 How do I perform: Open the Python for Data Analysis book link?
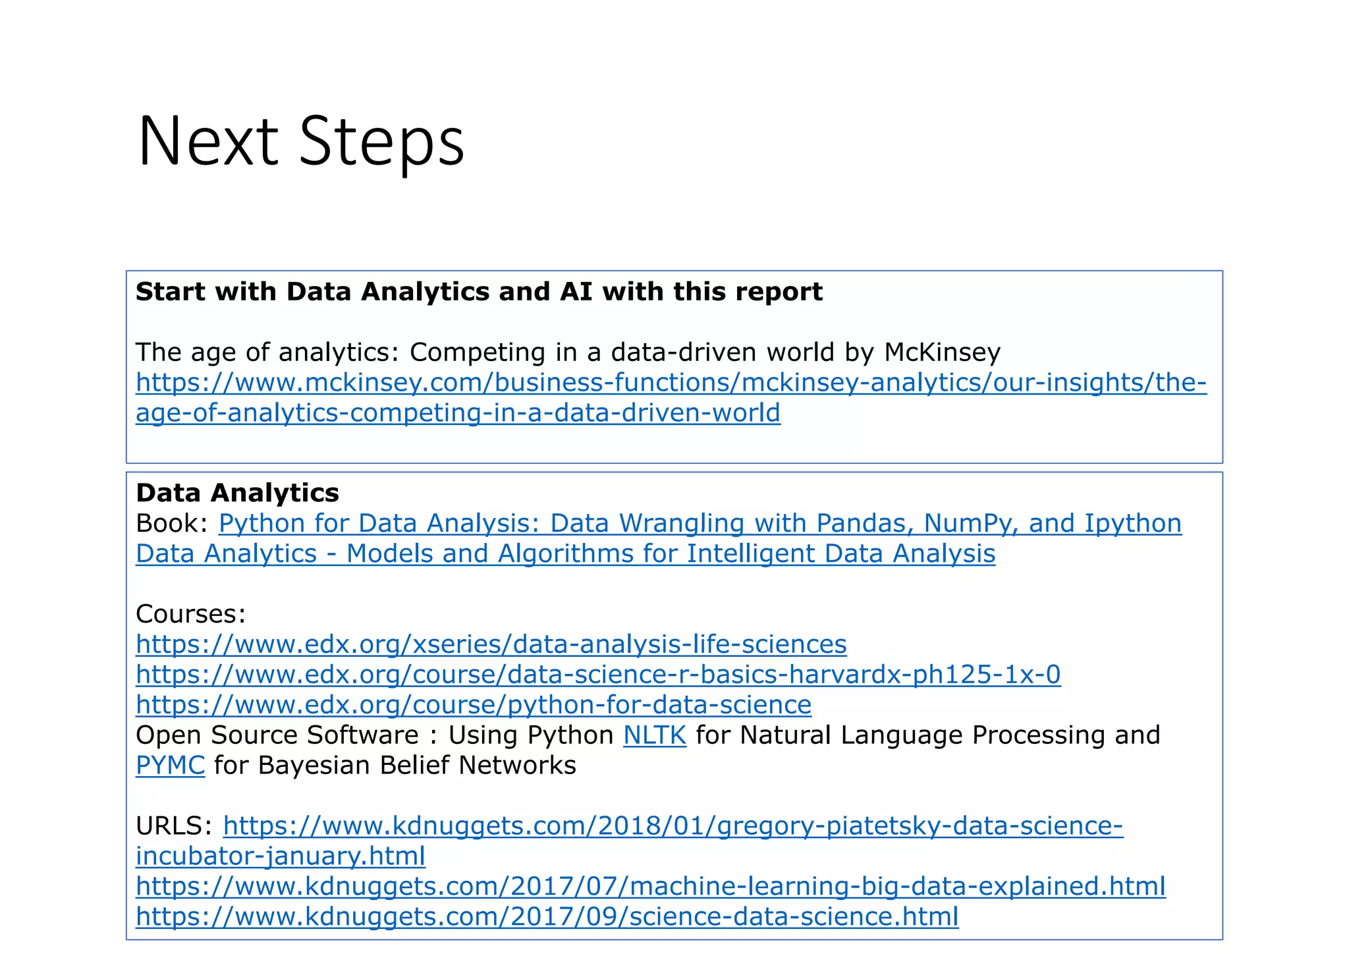click(700, 523)
